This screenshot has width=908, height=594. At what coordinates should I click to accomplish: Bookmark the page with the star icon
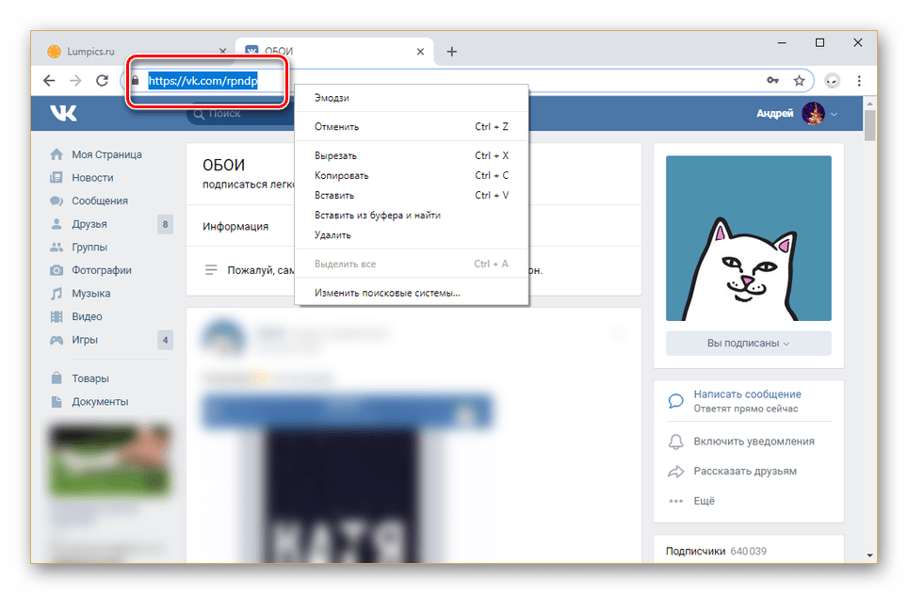pos(799,80)
